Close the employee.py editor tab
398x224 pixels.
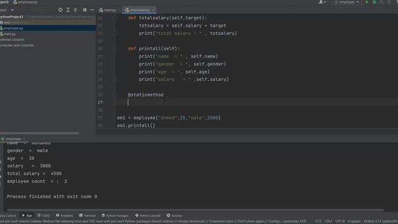[153, 10]
